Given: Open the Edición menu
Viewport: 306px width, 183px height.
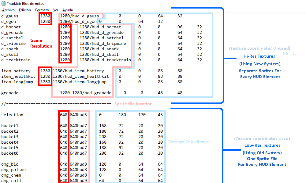Looking at the screenshot, I should (x=25, y=10).
